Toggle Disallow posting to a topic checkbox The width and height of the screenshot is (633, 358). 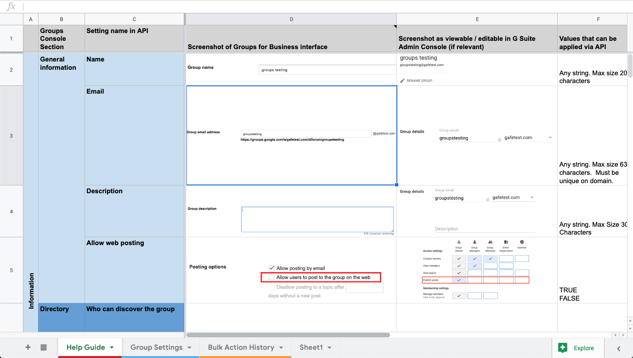271,287
